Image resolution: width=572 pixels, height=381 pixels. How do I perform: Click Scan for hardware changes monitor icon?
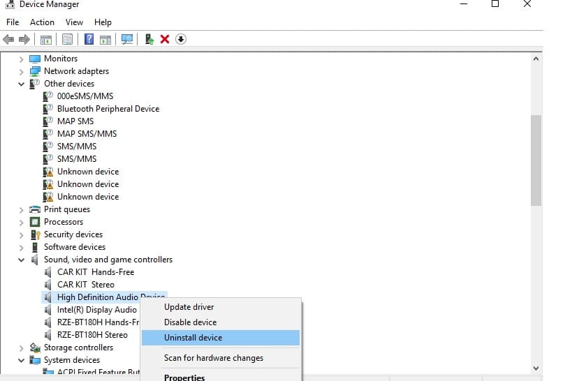(127, 39)
